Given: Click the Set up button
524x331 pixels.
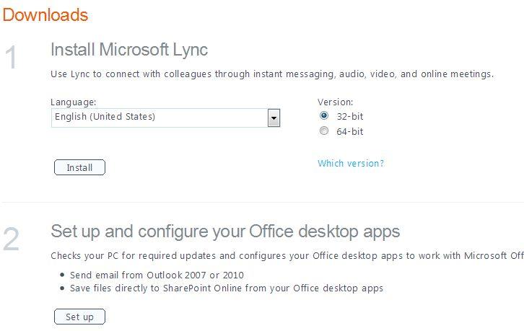Looking at the screenshot, I should tap(79, 317).
